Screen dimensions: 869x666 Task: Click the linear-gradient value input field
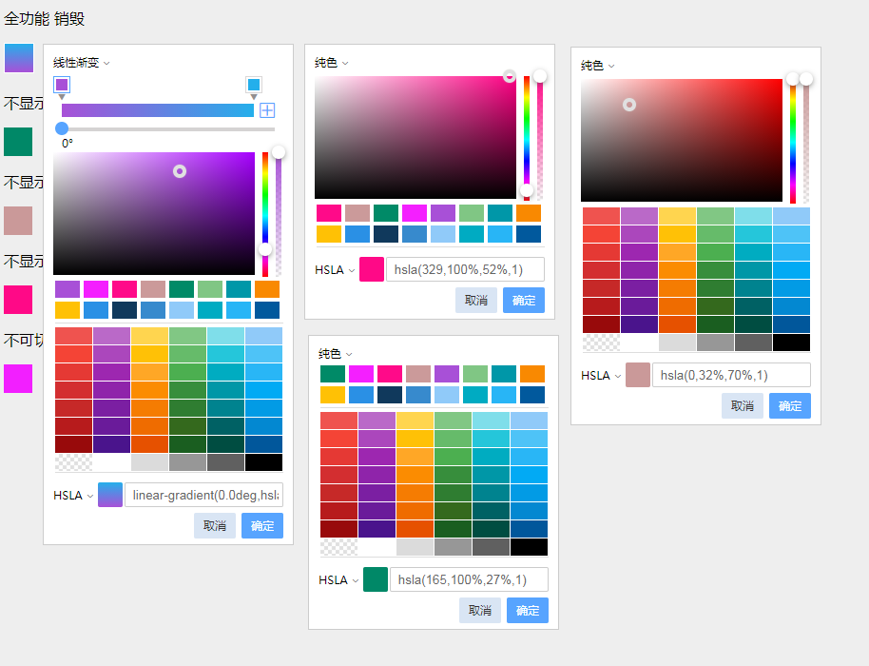tap(204, 495)
